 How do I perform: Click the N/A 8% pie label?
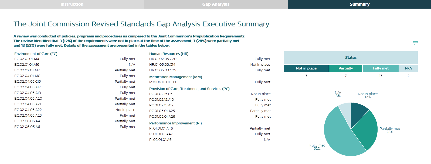coord(338,94)
